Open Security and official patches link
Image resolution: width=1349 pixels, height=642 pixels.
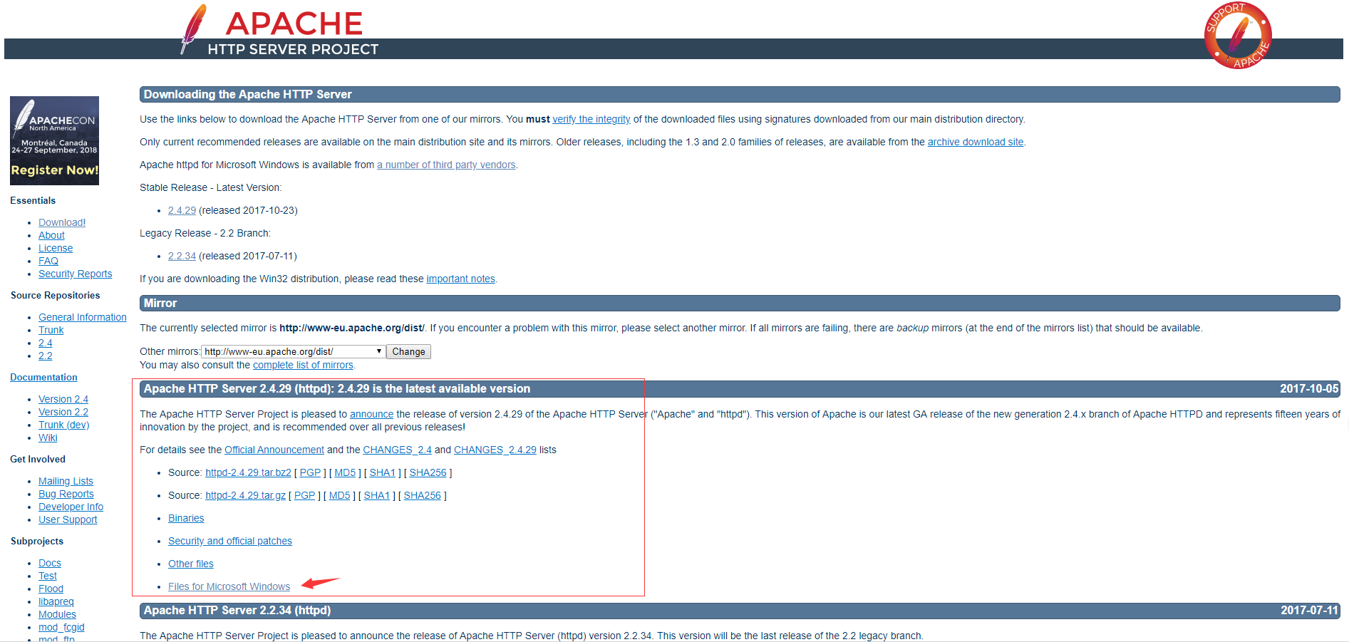point(230,541)
